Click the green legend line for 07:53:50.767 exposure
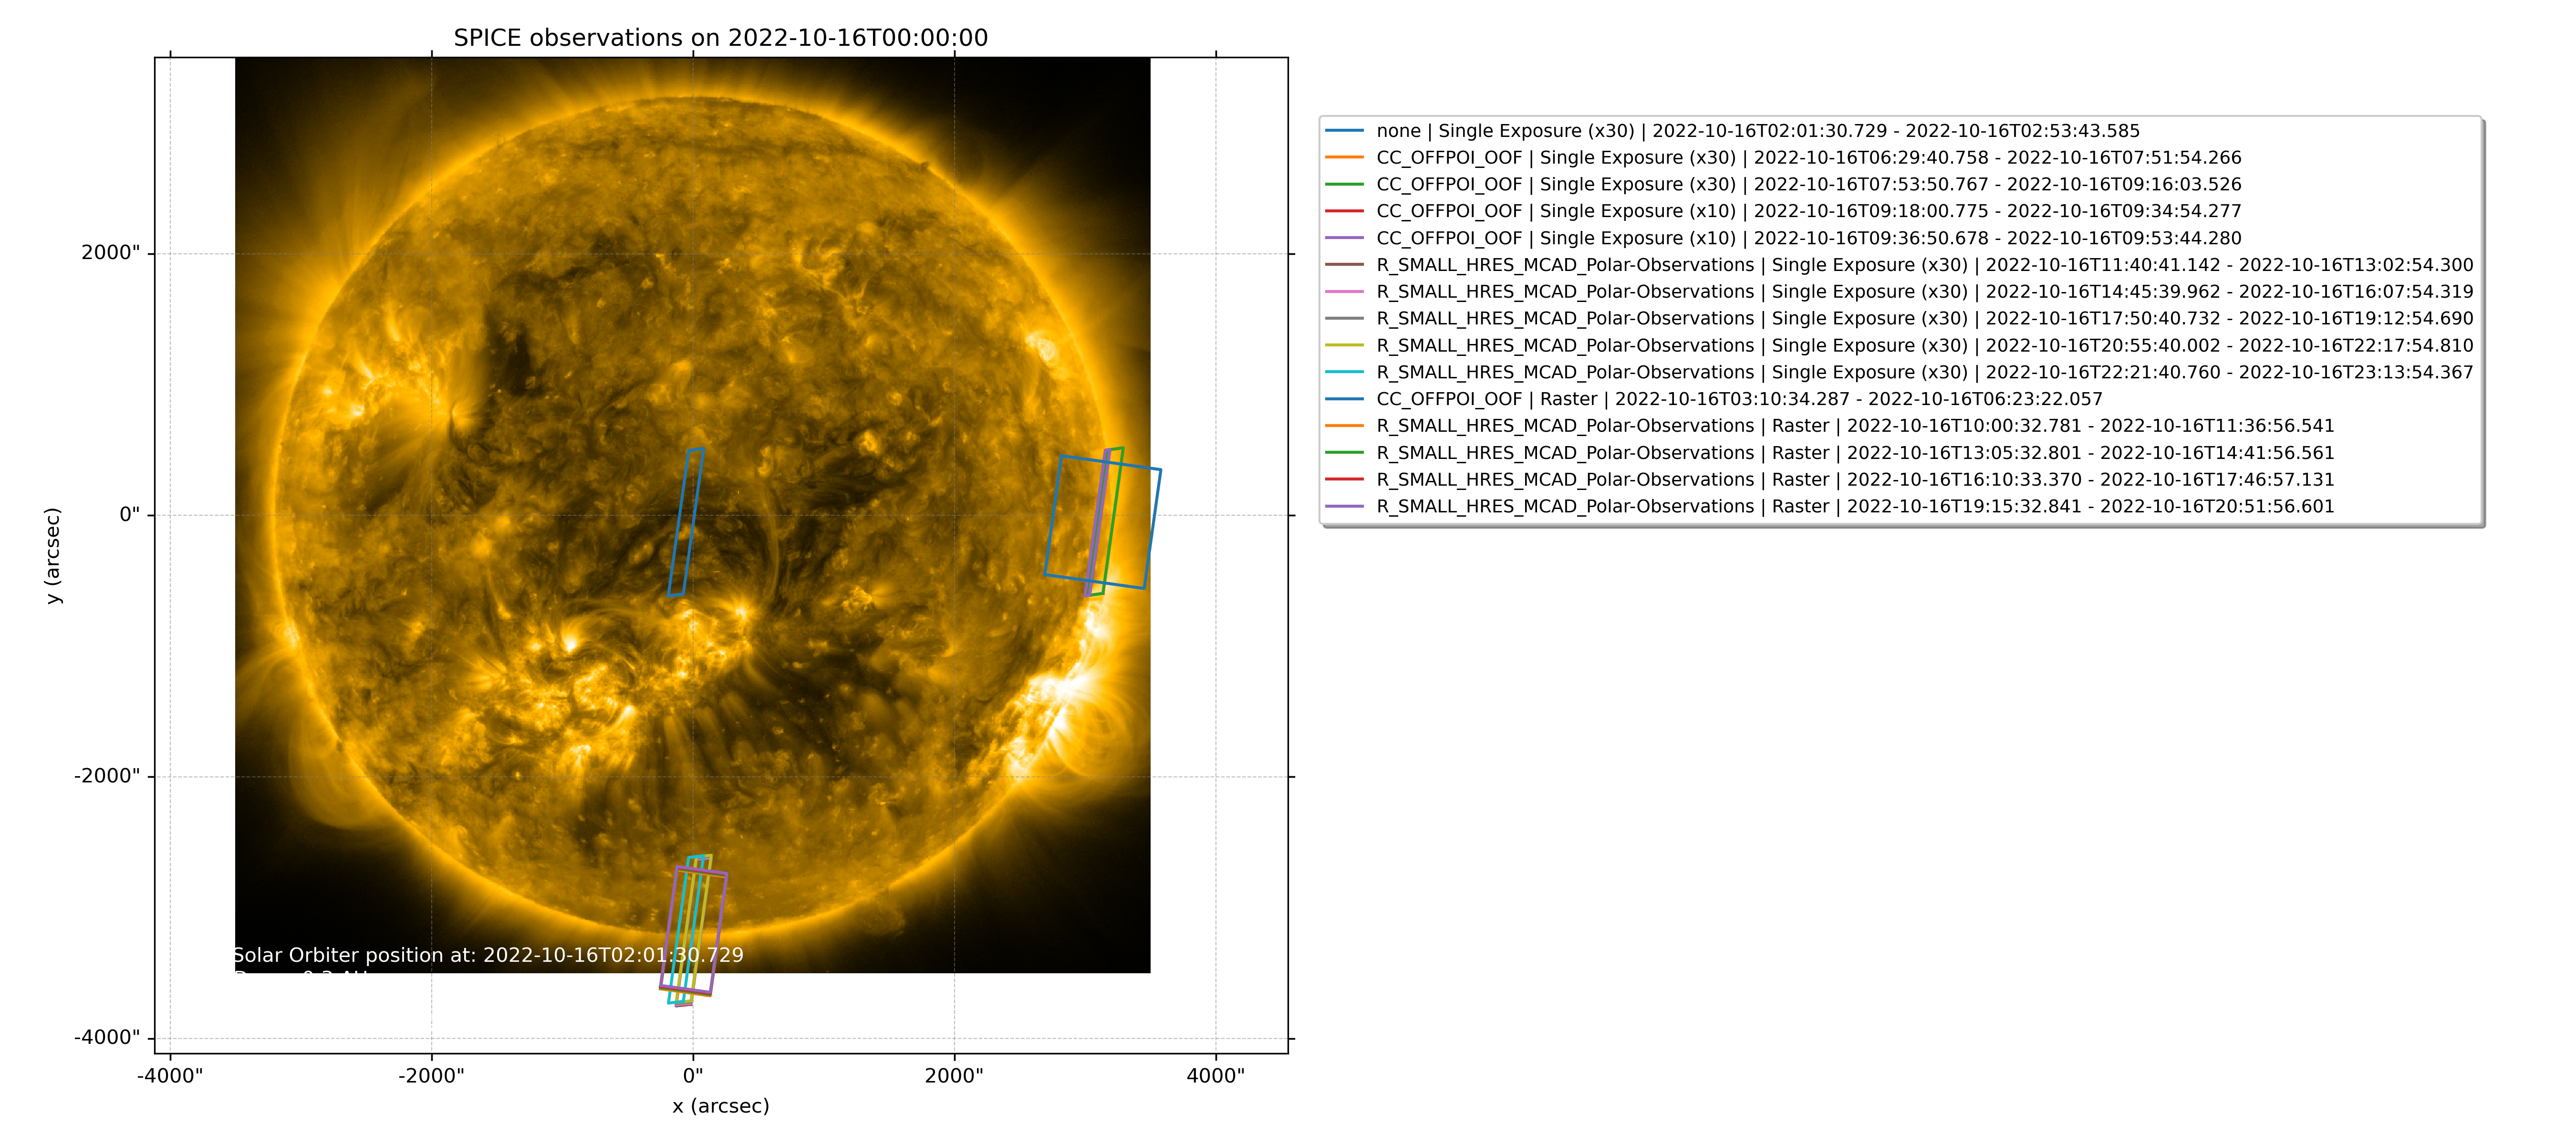The height and width of the screenshot is (1145, 2576). tap(1344, 185)
